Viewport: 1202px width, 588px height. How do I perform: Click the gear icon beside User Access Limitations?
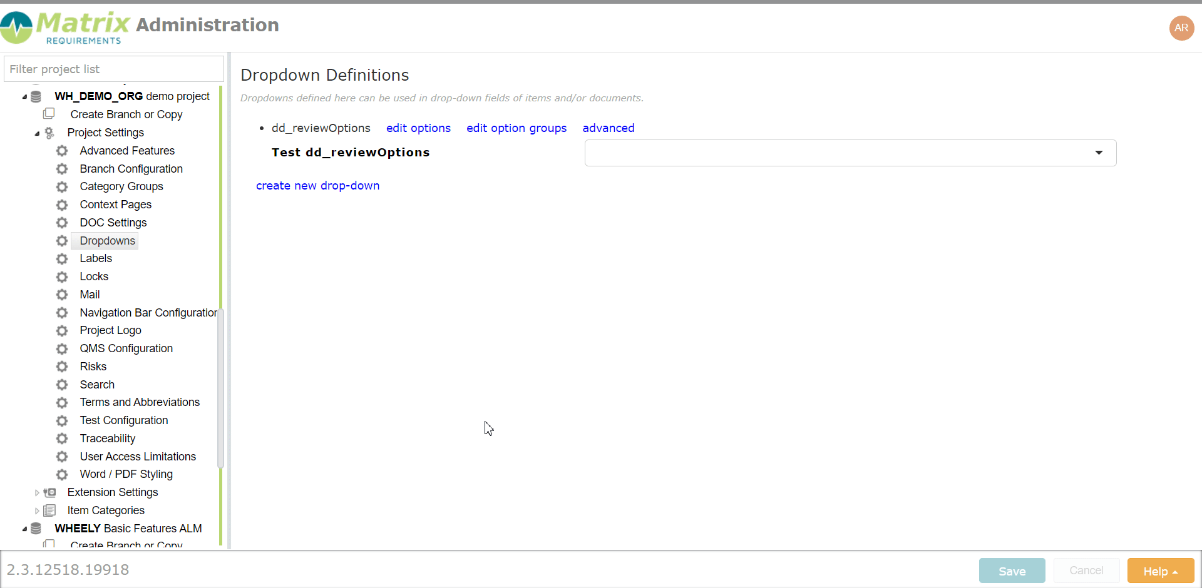[x=62, y=457]
